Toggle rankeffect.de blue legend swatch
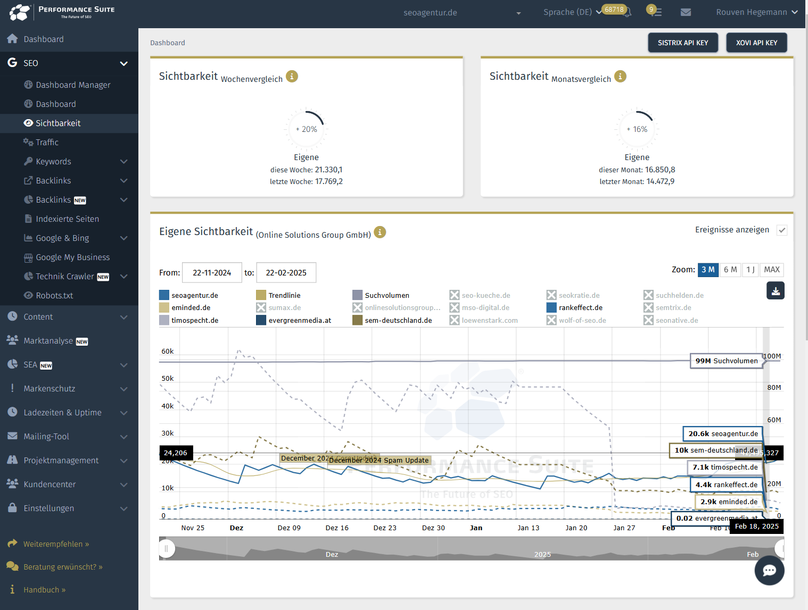This screenshot has width=808, height=610. click(551, 307)
